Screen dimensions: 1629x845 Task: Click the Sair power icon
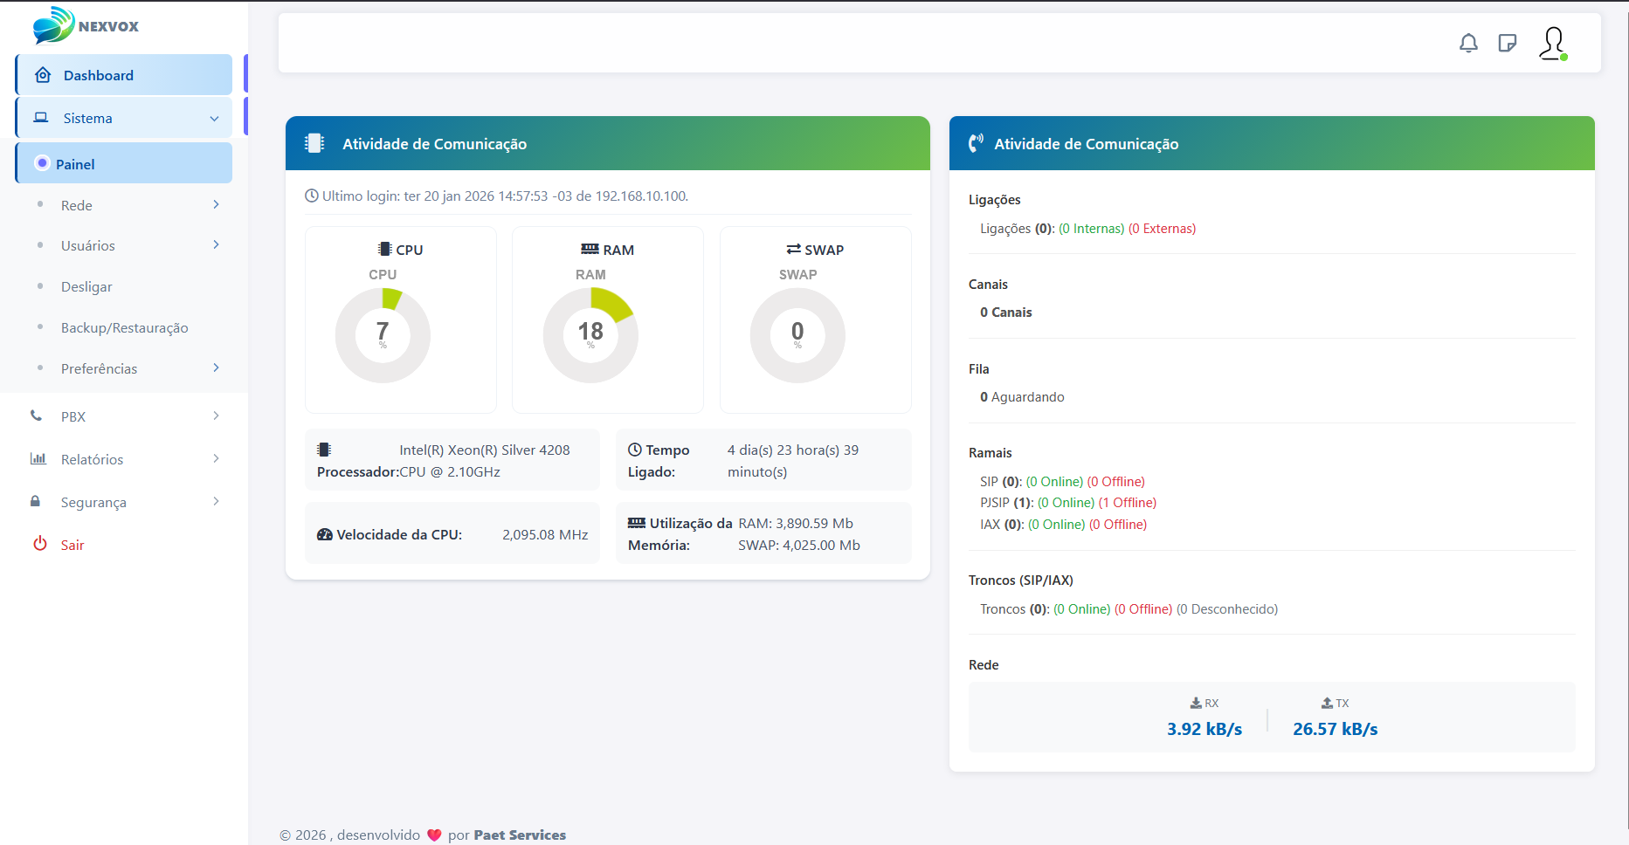40,543
